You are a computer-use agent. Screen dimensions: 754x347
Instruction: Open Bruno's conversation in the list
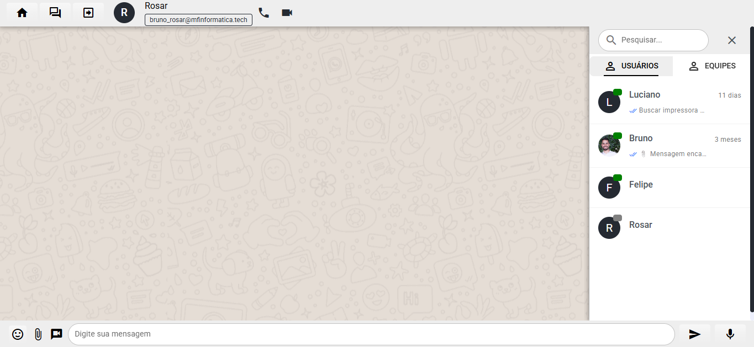pyautogui.click(x=669, y=146)
